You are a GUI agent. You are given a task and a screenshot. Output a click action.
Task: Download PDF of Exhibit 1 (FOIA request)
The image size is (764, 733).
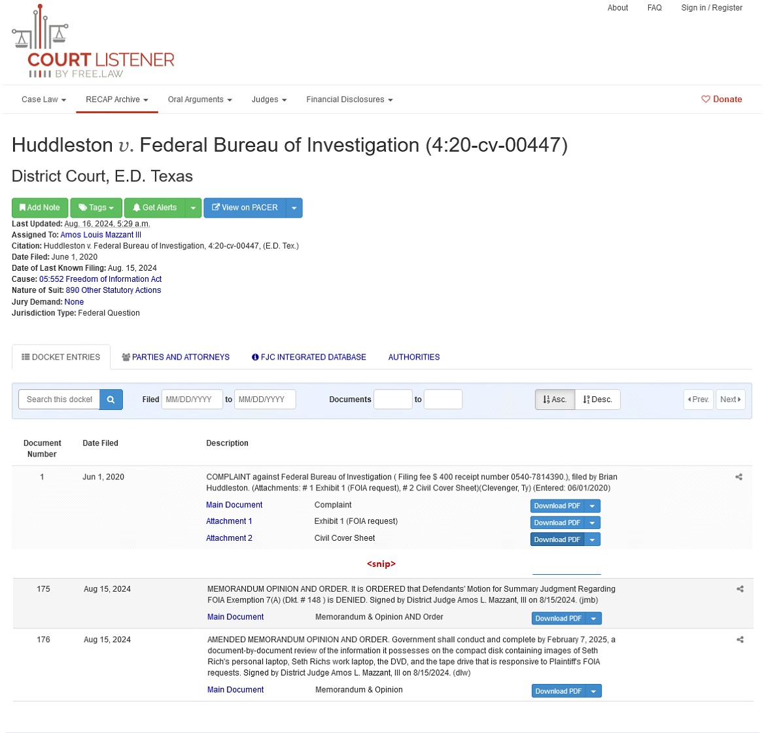pos(557,522)
